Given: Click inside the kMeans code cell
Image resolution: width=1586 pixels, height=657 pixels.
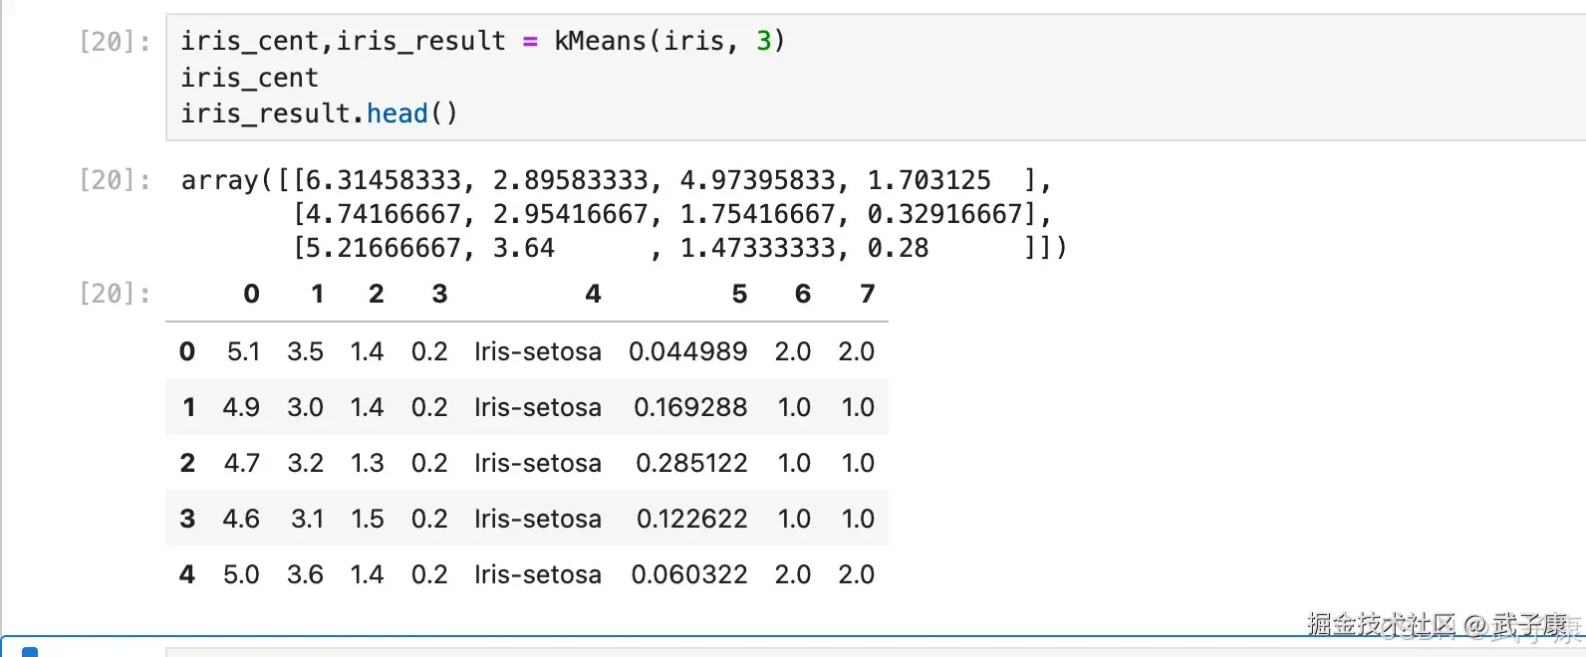Looking at the screenshot, I should tap(897, 77).
